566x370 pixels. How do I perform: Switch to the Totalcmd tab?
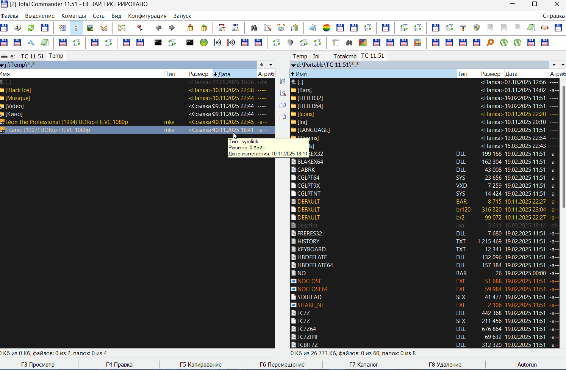(x=345, y=56)
